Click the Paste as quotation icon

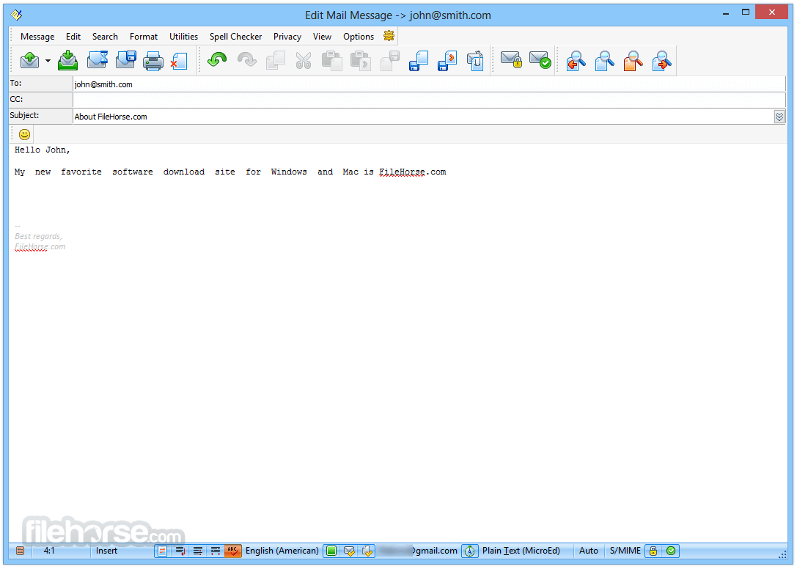click(x=361, y=61)
